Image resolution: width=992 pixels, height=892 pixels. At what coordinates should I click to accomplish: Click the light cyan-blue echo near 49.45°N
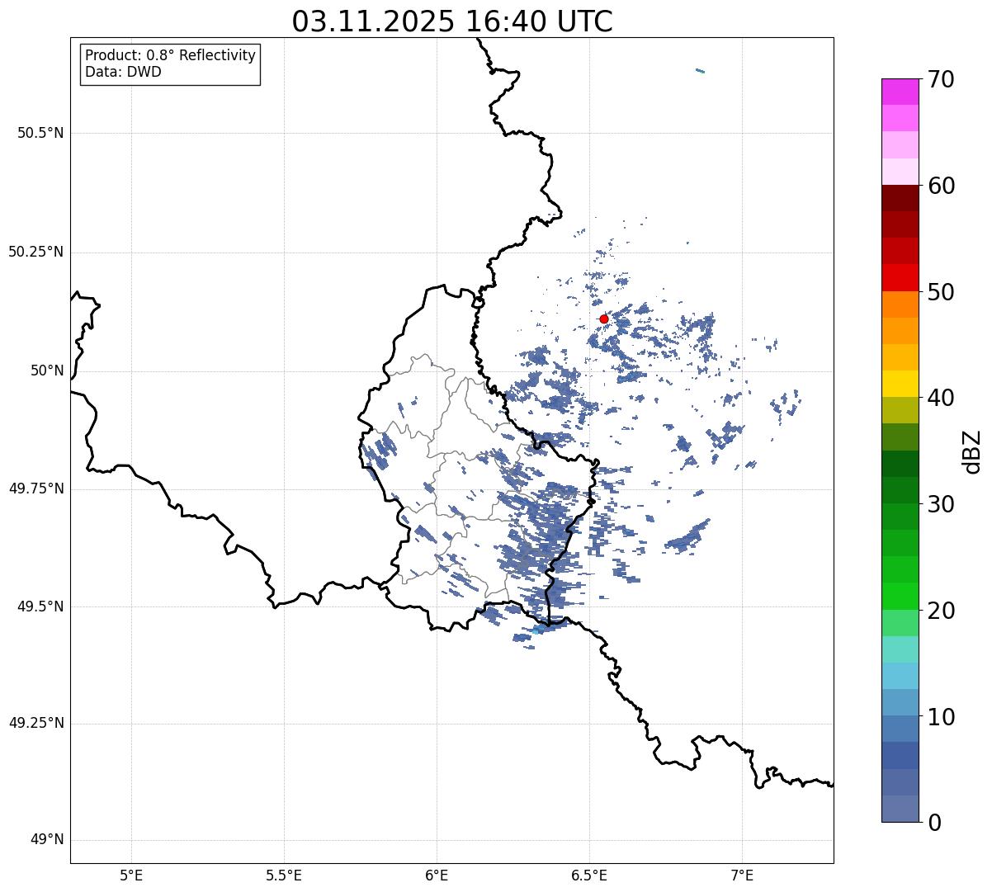537,630
